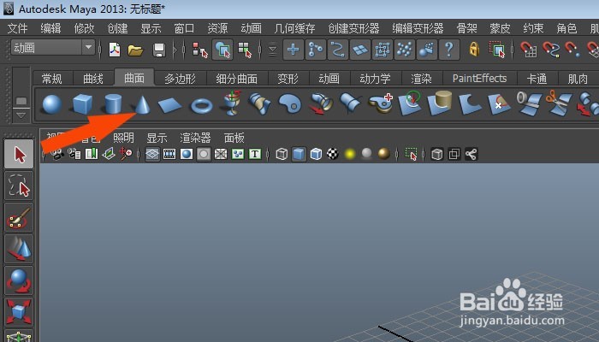The height and width of the screenshot is (342, 599).
Task: Create a new scene with status line icon
Action: [x=115, y=50]
